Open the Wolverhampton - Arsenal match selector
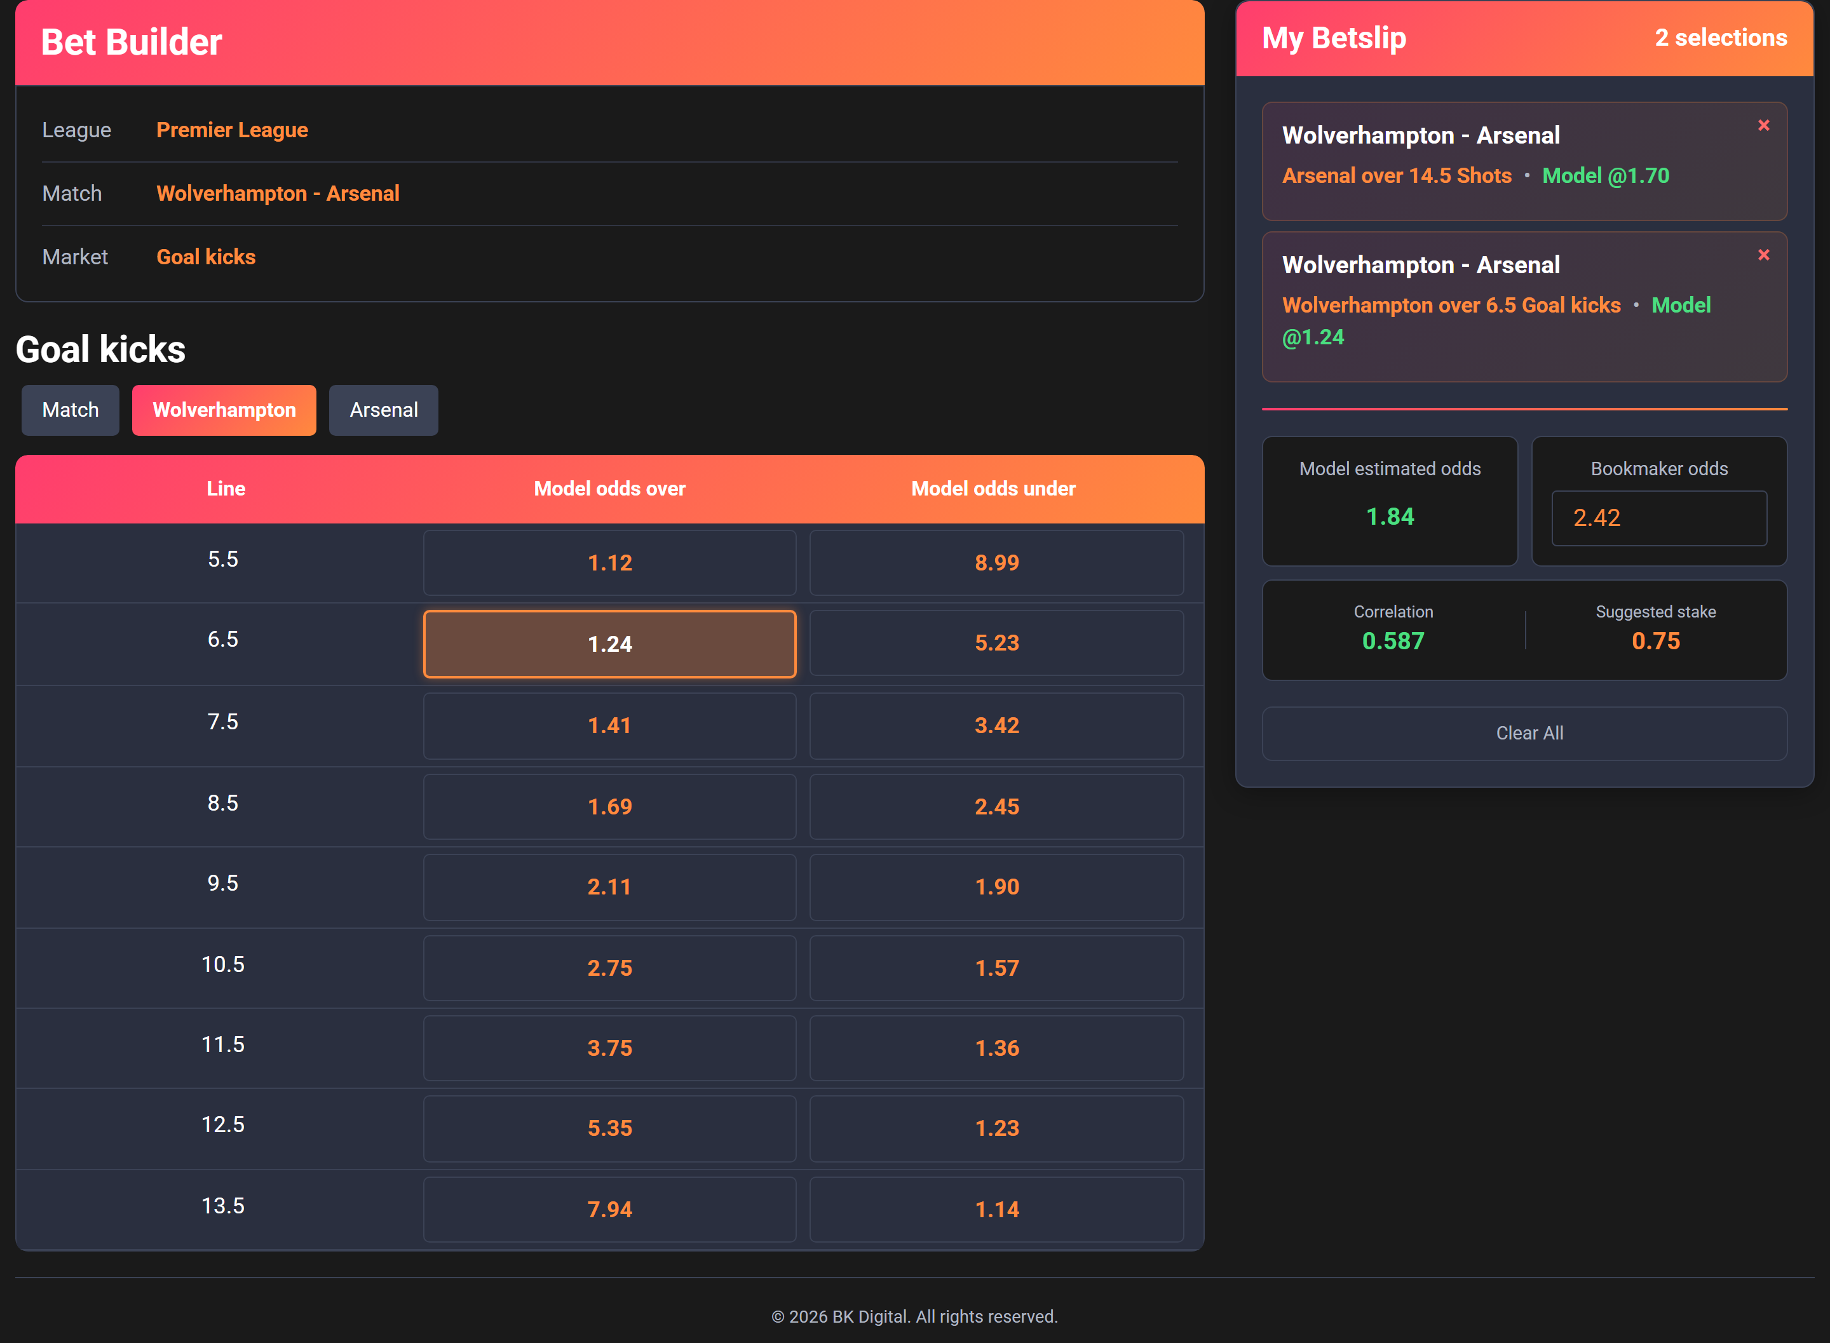 point(278,194)
